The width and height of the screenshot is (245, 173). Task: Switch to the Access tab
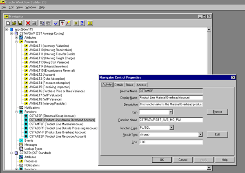[141, 85]
